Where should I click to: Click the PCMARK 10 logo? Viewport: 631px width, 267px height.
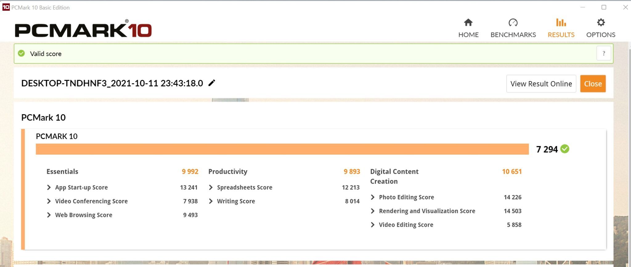[x=83, y=29]
